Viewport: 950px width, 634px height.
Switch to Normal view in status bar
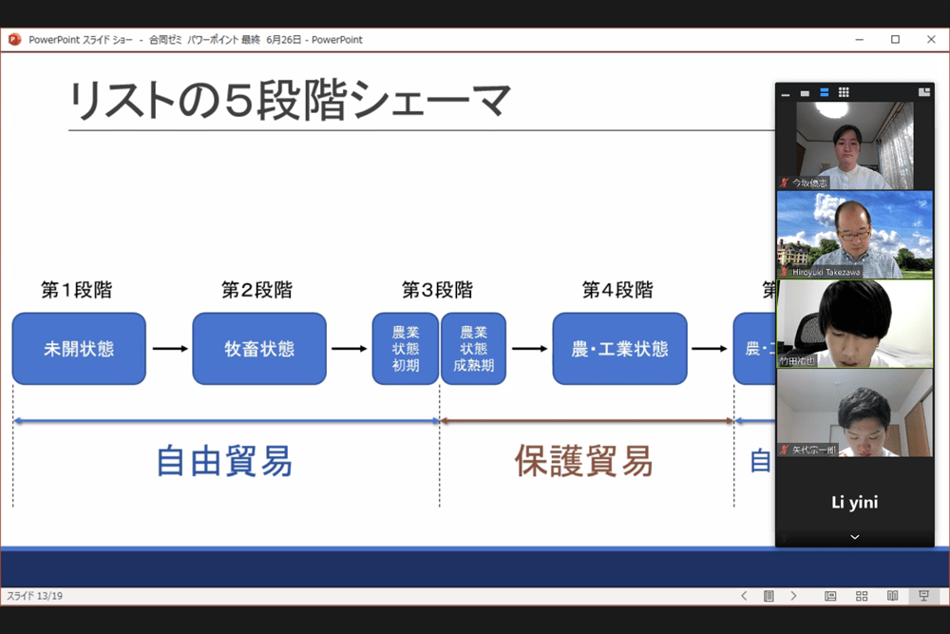pos(830,596)
